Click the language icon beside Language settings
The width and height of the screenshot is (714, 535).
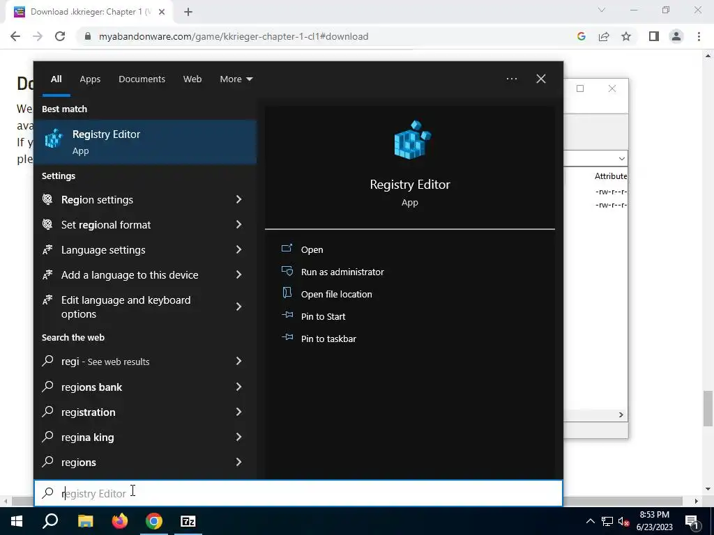click(x=47, y=249)
